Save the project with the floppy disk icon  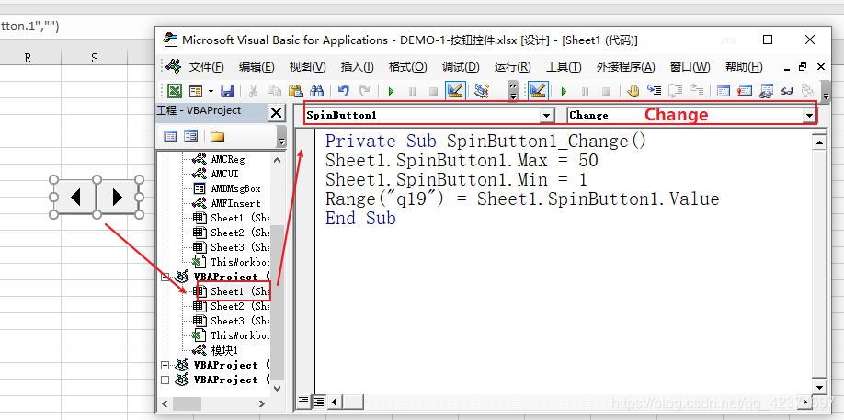click(227, 91)
